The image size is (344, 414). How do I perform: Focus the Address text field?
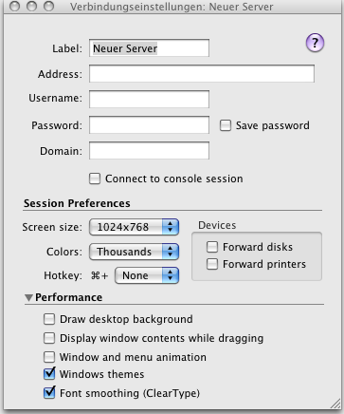point(202,74)
